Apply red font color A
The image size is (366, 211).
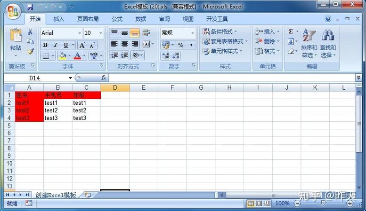coord(78,55)
